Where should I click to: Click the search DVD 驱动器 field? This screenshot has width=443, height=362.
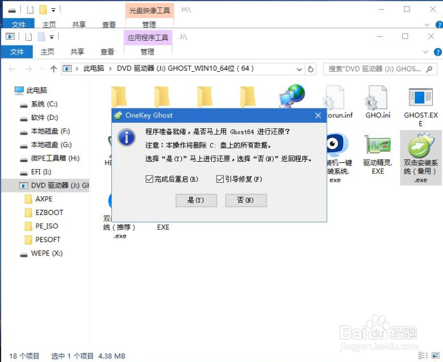click(x=380, y=69)
